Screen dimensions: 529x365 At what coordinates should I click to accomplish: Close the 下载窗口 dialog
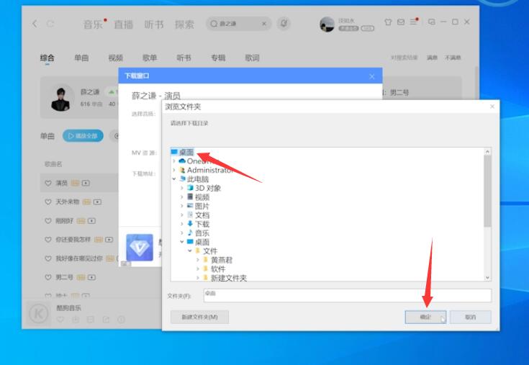pyautogui.click(x=372, y=76)
